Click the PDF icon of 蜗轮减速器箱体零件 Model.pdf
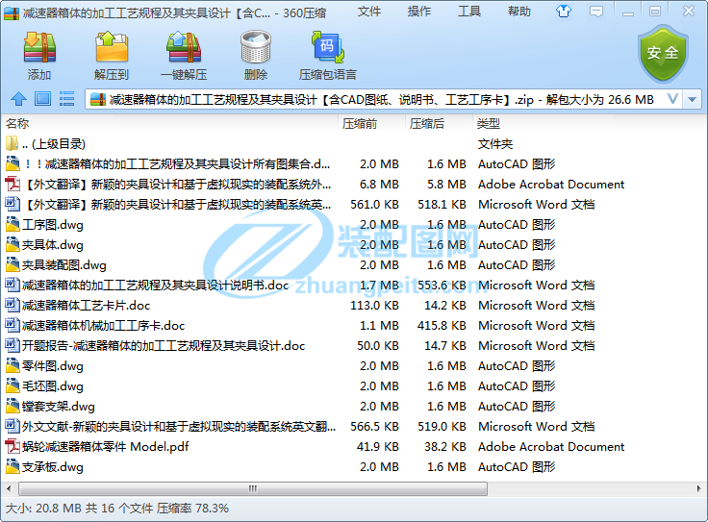708x522 pixels. pos(13,446)
